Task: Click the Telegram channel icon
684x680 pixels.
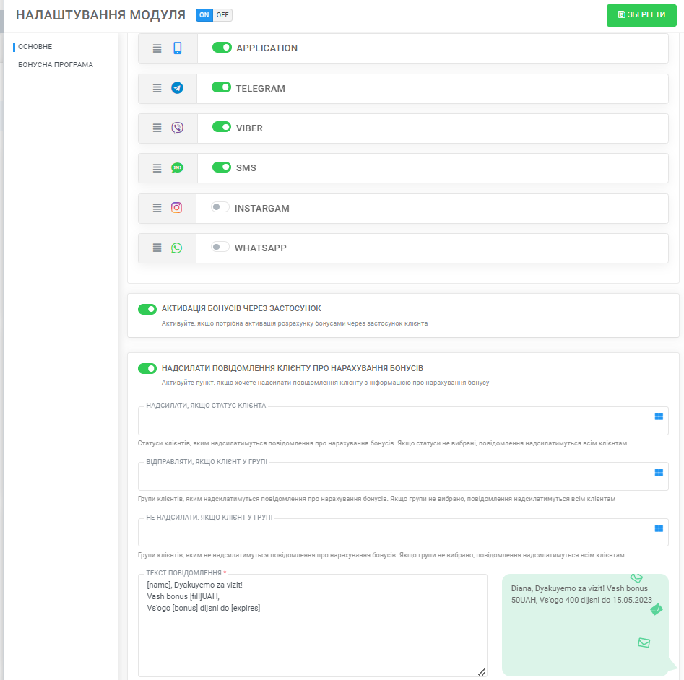Action: (177, 88)
